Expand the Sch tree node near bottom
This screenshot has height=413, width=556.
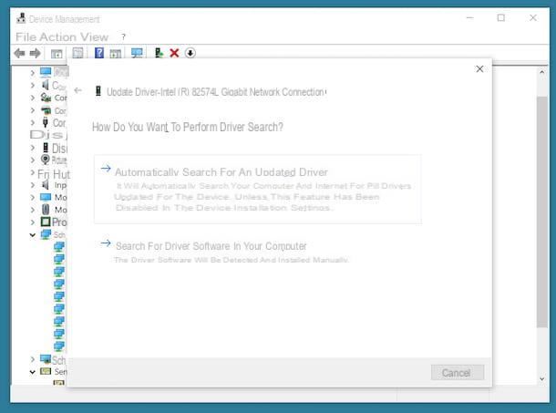[33, 359]
